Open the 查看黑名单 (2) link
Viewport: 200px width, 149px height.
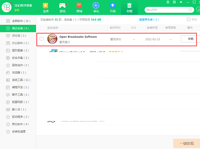coord(149,20)
